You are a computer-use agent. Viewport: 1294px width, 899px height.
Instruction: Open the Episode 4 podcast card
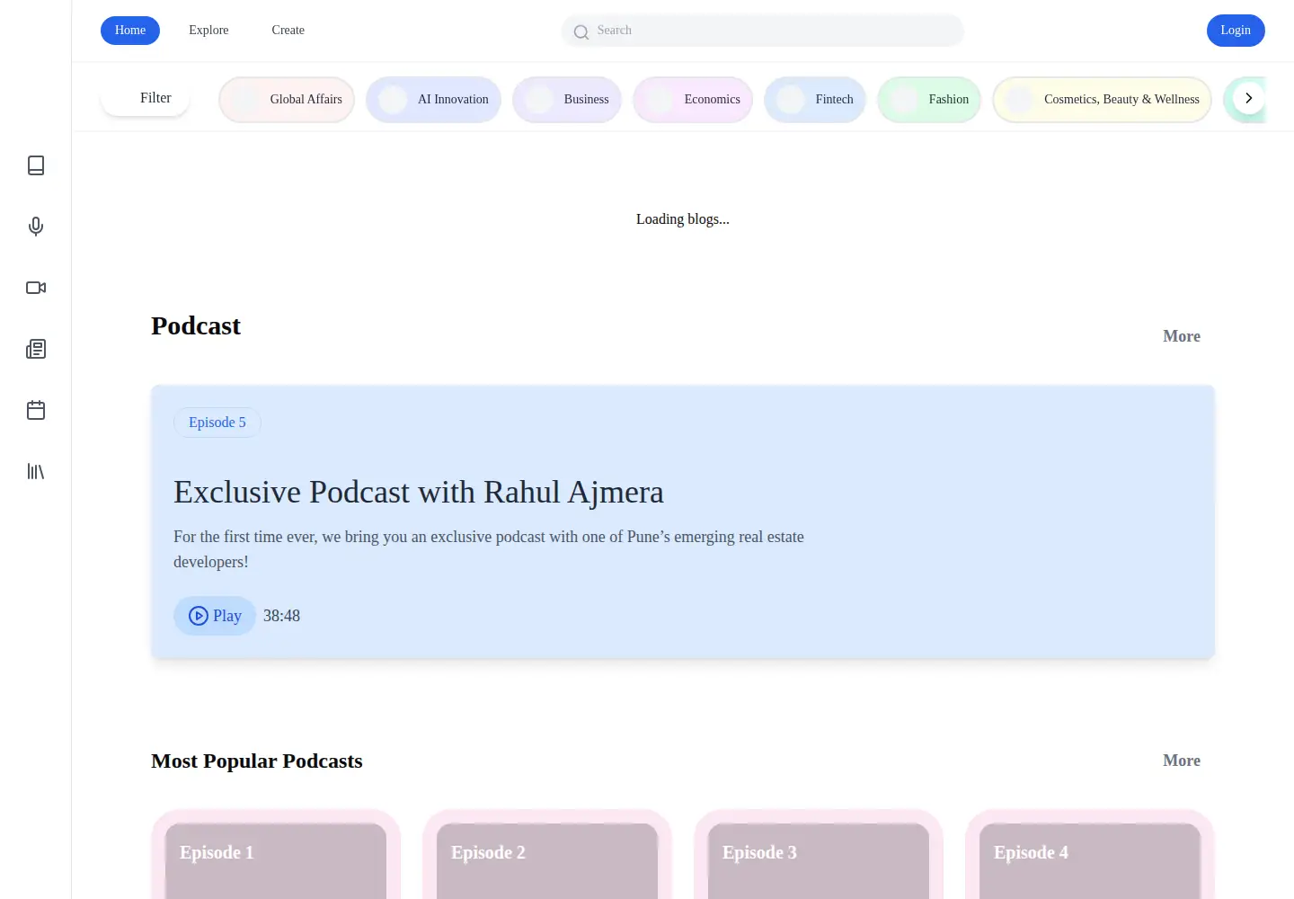click(1090, 854)
